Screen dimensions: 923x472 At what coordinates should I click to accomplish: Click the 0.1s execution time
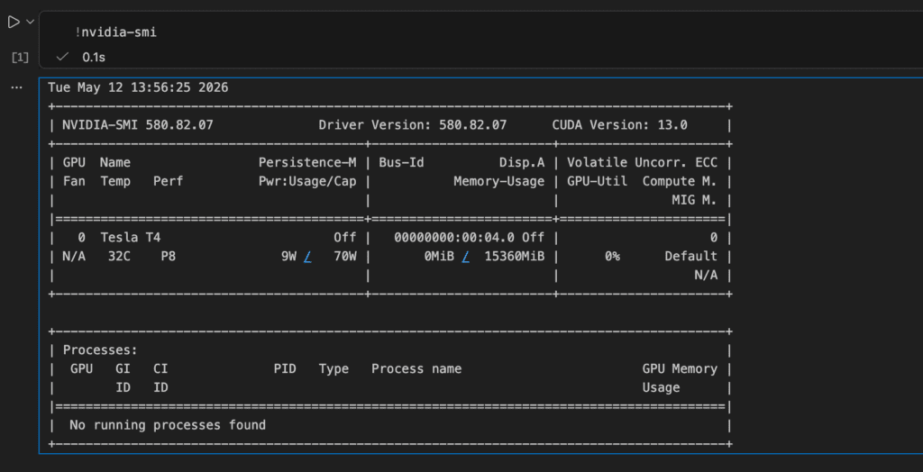pyautogui.click(x=94, y=57)
